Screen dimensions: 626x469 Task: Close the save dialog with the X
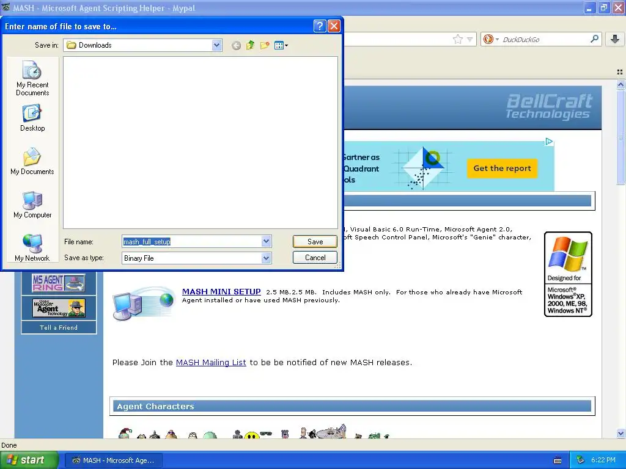coord(334,26)
